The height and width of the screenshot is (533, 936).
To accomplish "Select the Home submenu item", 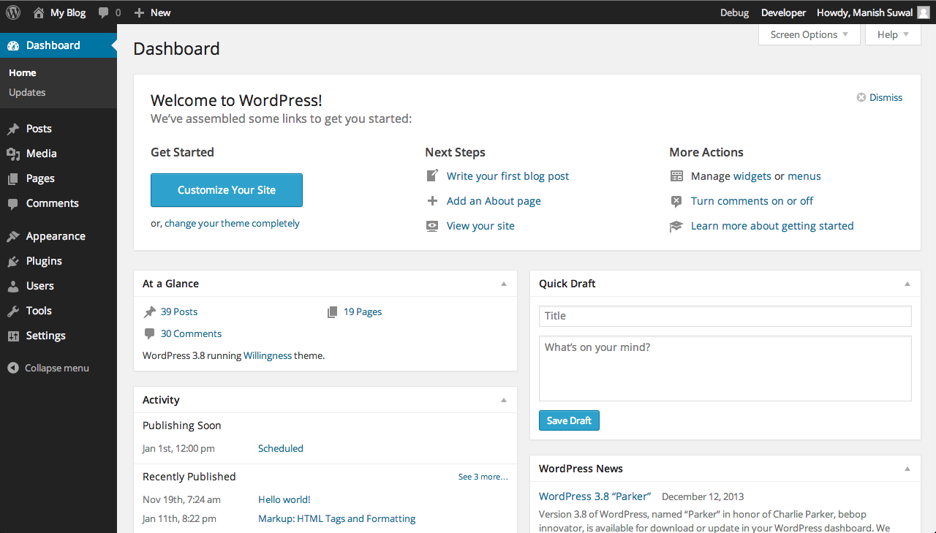I will [x=23, y=72].
